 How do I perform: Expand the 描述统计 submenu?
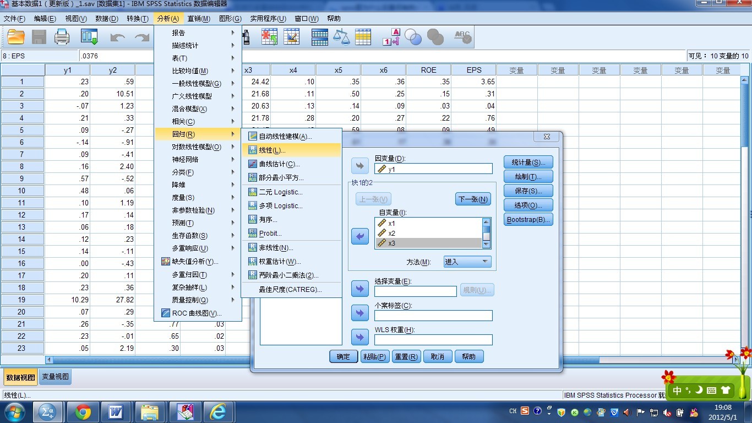click(198, 45)
